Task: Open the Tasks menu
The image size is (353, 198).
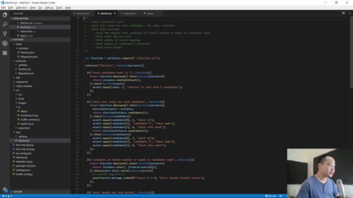Action: pos(59,8)
